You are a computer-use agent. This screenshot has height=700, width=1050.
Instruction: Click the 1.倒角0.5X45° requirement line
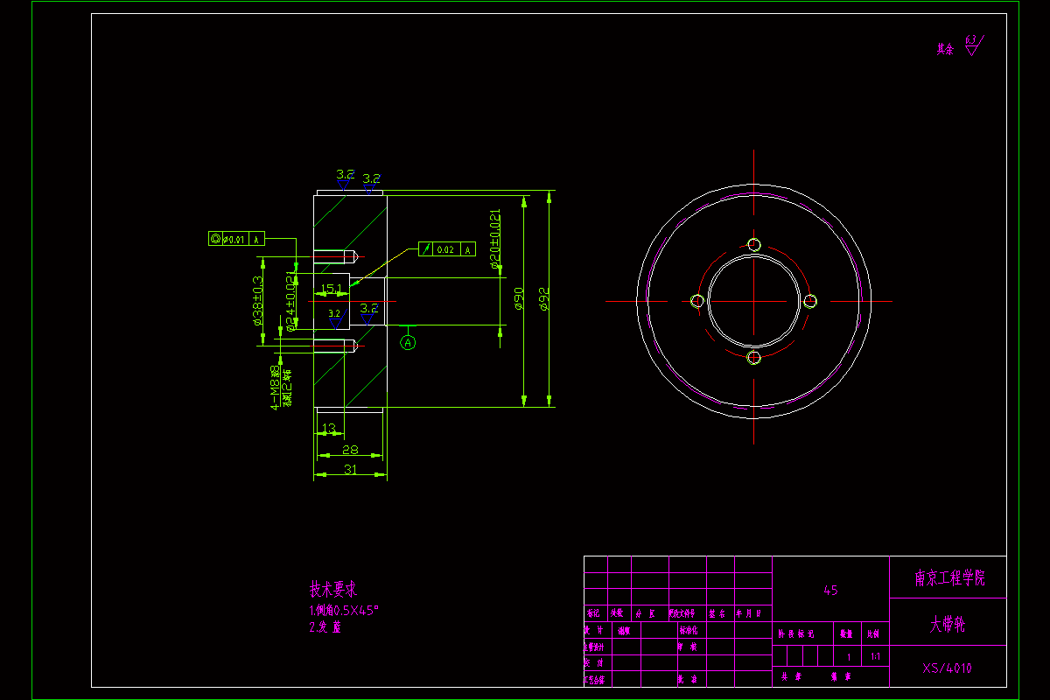[x=343, y=610]
